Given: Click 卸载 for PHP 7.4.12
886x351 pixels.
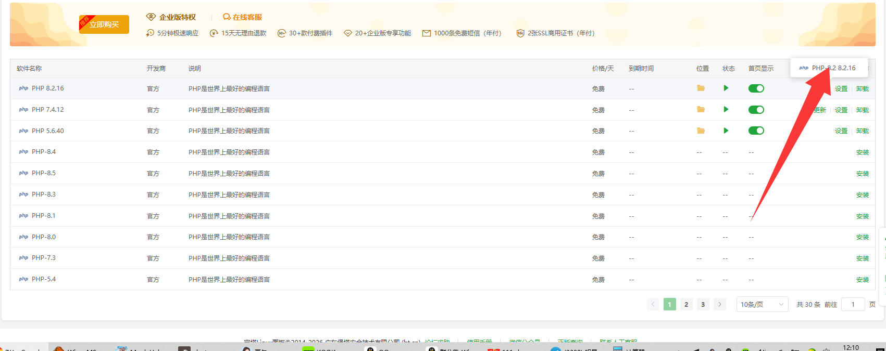Looking at the screenshot, I should [x=863, y=110].
